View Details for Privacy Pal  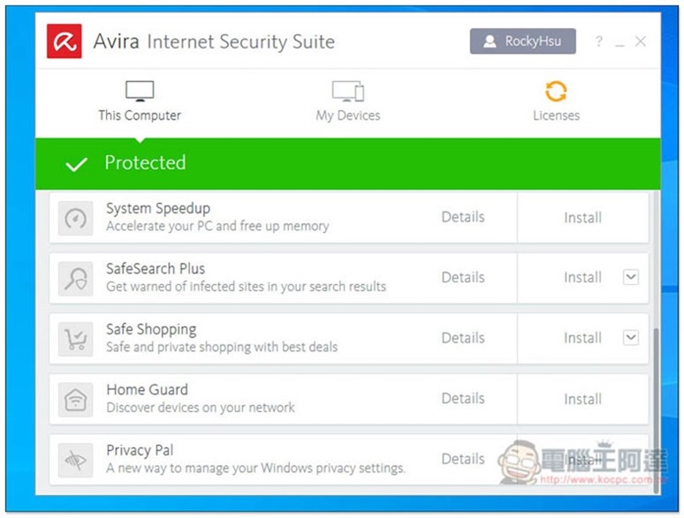(463, 459)
